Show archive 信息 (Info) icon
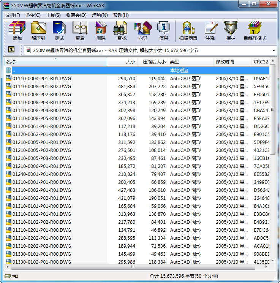Image resolution: width=280 pixels, height=283 pixels. pos(163,31)
